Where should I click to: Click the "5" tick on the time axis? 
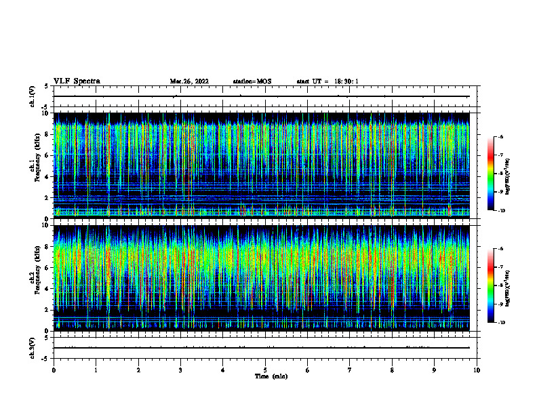pyautogui.click(x=265, y=370)
